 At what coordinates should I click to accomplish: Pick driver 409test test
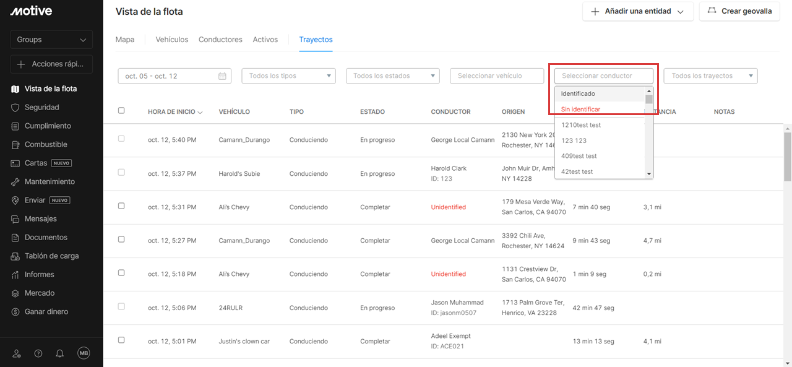coord(599,156)
